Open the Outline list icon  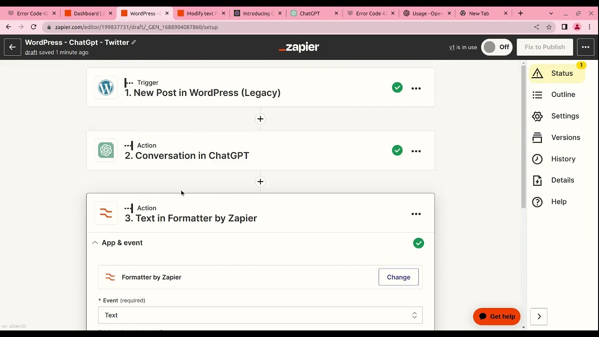click(x=537, y=95)
